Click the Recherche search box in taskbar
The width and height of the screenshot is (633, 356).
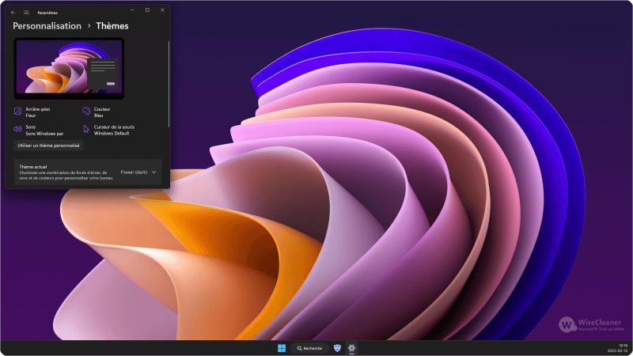pos(309,348)
